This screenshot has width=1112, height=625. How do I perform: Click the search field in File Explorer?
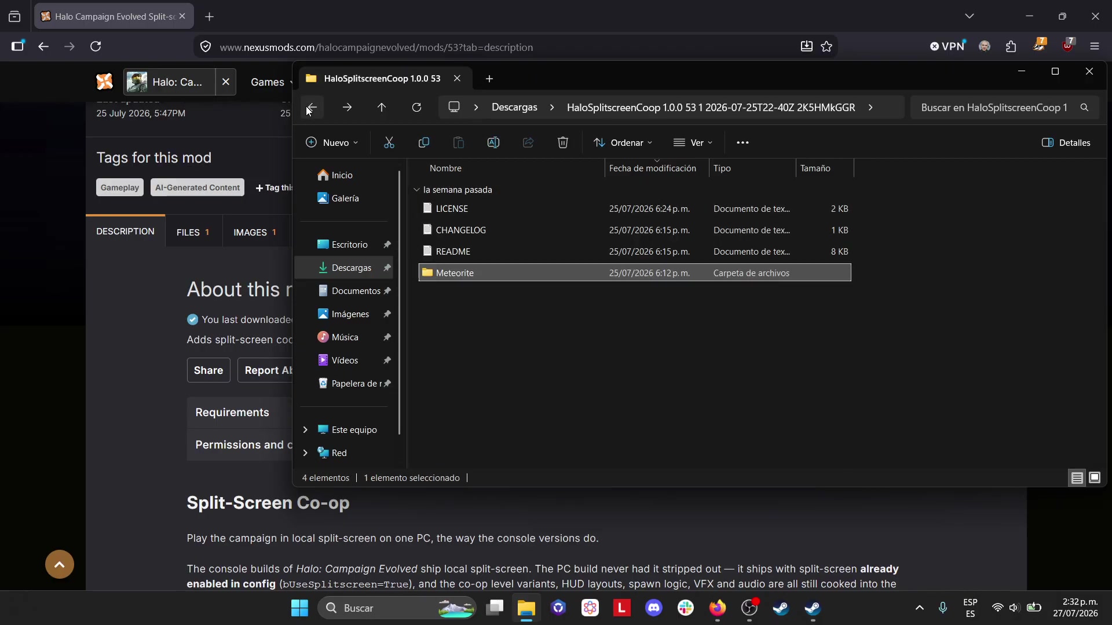(1004, 108)
